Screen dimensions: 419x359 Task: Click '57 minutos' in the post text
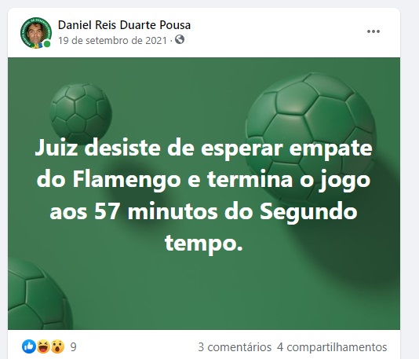click(x=156, y=212)
